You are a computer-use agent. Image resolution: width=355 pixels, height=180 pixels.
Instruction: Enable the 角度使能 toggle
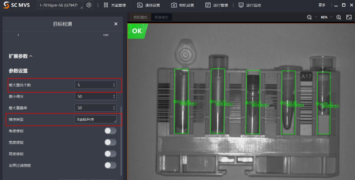click(x=110, y=131)
